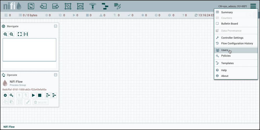Image resolution: width=260 pixels, height=130 pixels.
Task: Select the Funnel toolbar icon
Action: pyautogui.click(x=93, y=6)
